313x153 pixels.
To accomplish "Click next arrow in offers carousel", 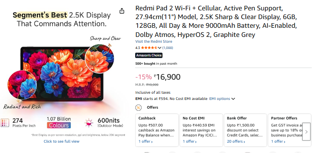I will pyautogui.click(x=306, y=132).
